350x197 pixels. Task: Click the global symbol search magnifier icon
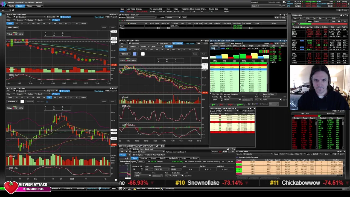[13, 10]
